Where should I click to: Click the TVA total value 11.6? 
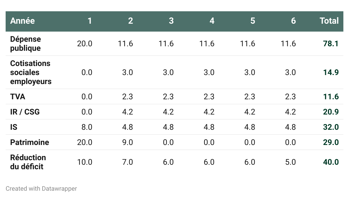tap(331, 97)
